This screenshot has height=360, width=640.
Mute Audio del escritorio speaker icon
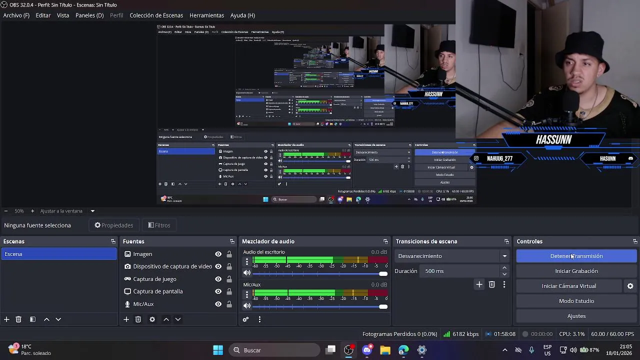246,273
